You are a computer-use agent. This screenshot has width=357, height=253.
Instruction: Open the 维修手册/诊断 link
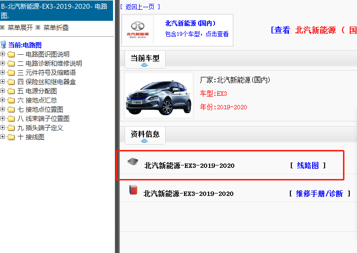coord(319,193)
